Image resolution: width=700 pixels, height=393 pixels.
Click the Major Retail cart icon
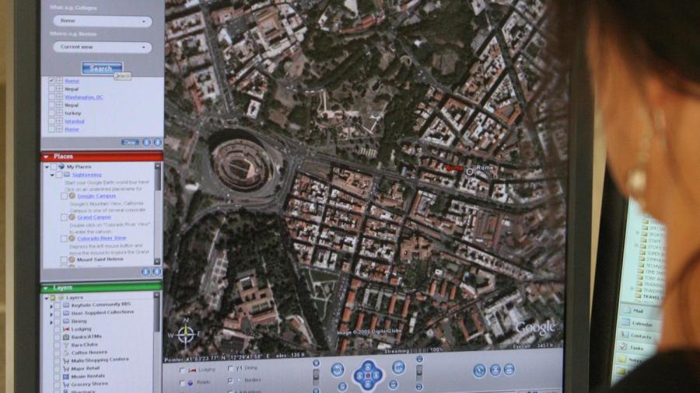[x=66, y=368]
